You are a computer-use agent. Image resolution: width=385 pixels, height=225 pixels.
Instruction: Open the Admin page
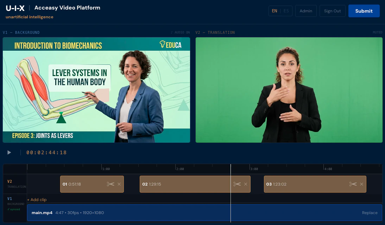click(x=306, y=11)
